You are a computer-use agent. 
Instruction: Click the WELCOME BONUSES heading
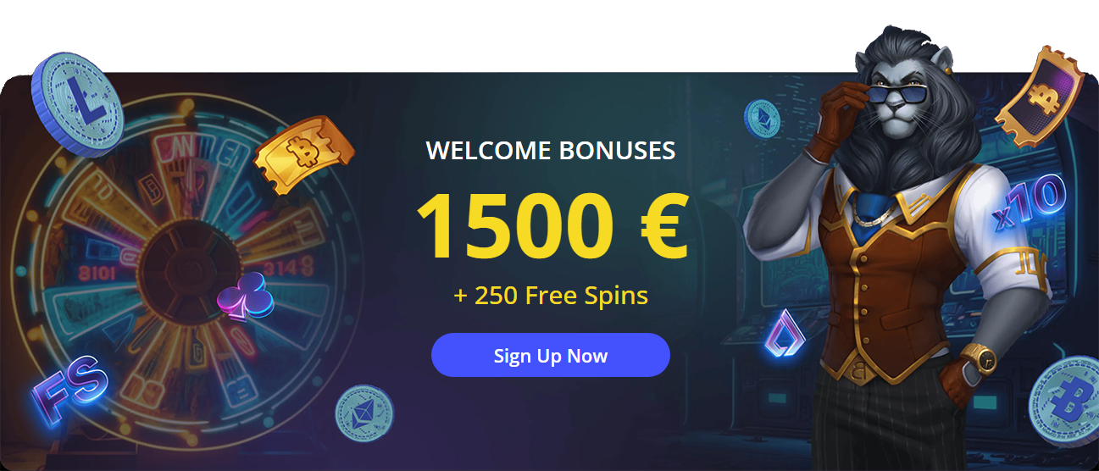551,151
